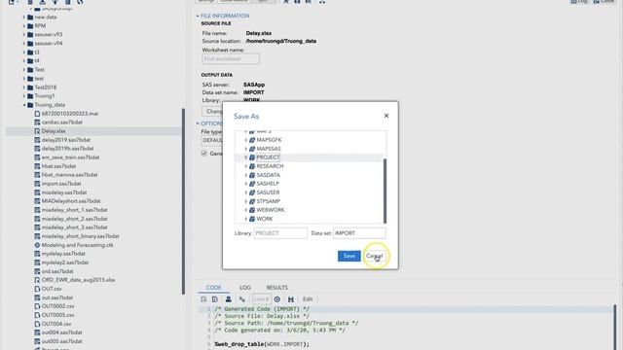This screenshot has height=350, width=623.
Task: Select OUT0005.csv in file tree
Action: 58,315
